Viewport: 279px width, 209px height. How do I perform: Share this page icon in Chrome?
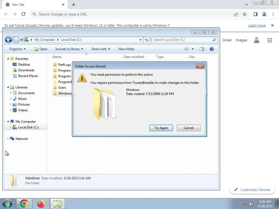[x=236, y=14]
